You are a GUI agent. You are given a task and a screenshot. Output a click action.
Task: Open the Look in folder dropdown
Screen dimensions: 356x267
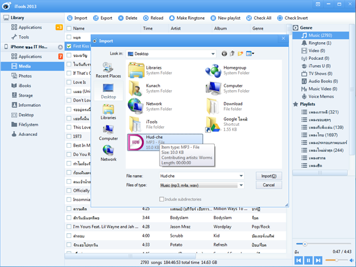[213, 53]
